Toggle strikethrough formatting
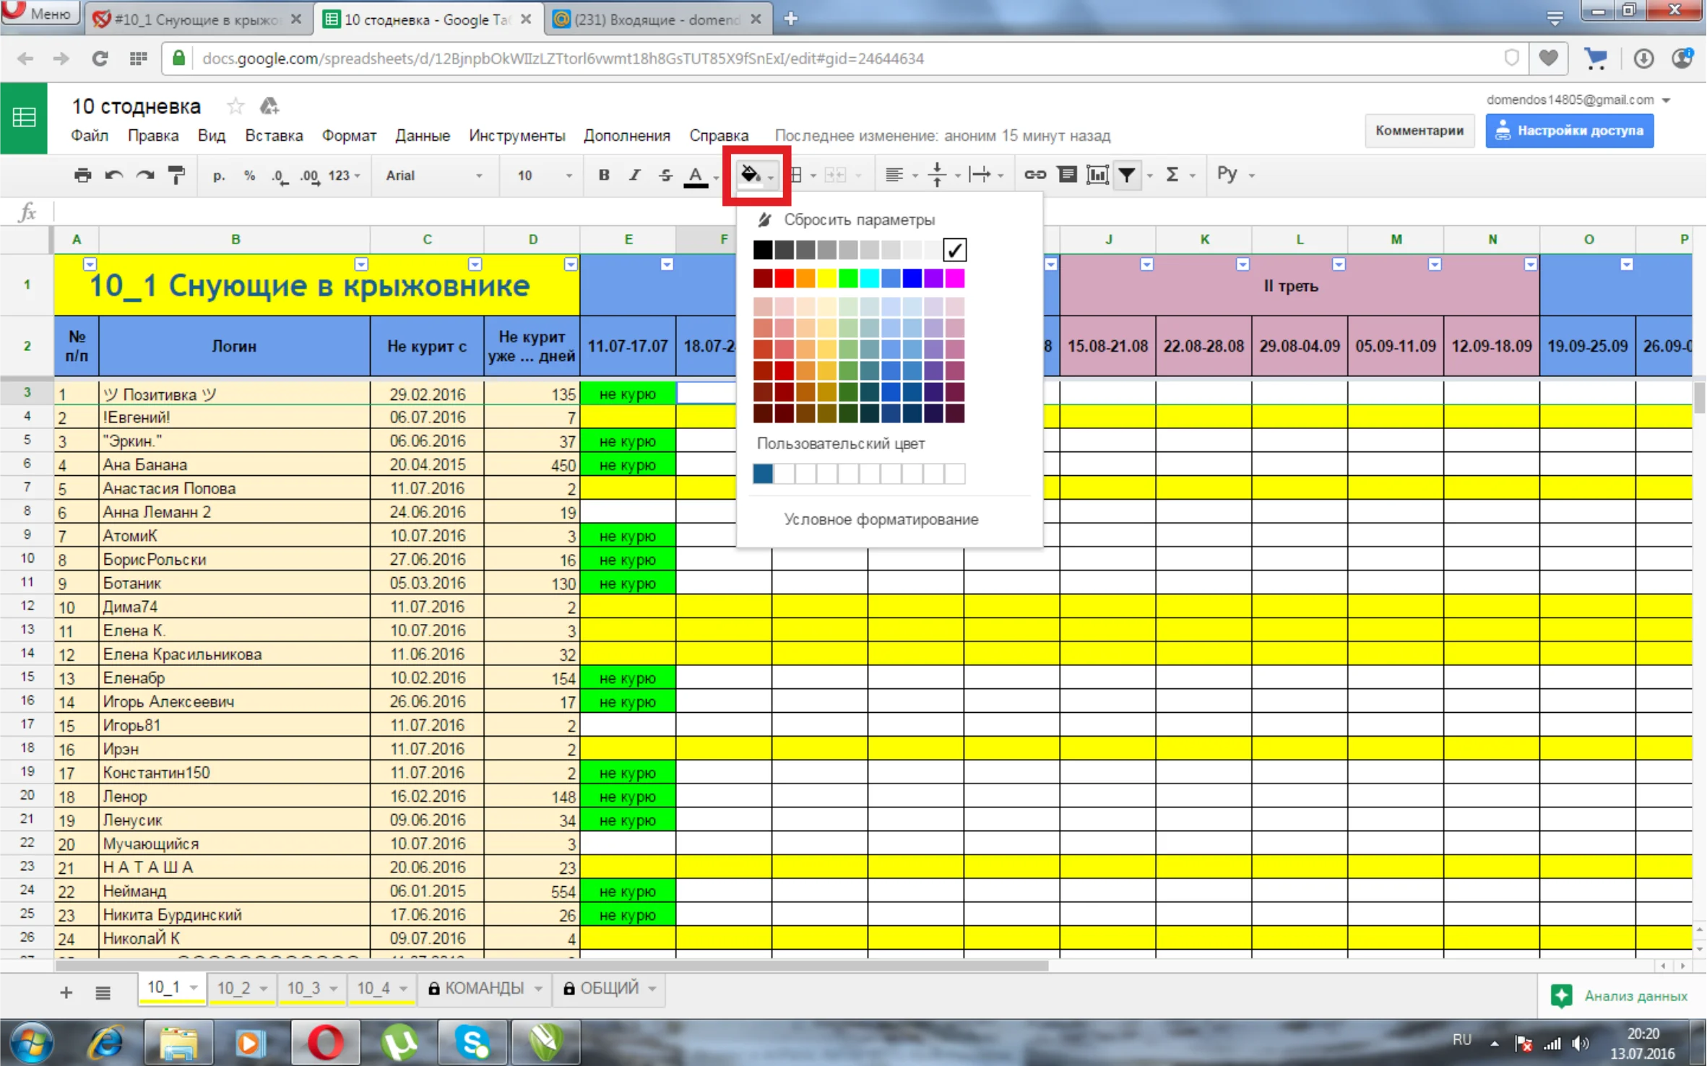The width and height of the screenshot is (1707, 1066). click(665, 175)
